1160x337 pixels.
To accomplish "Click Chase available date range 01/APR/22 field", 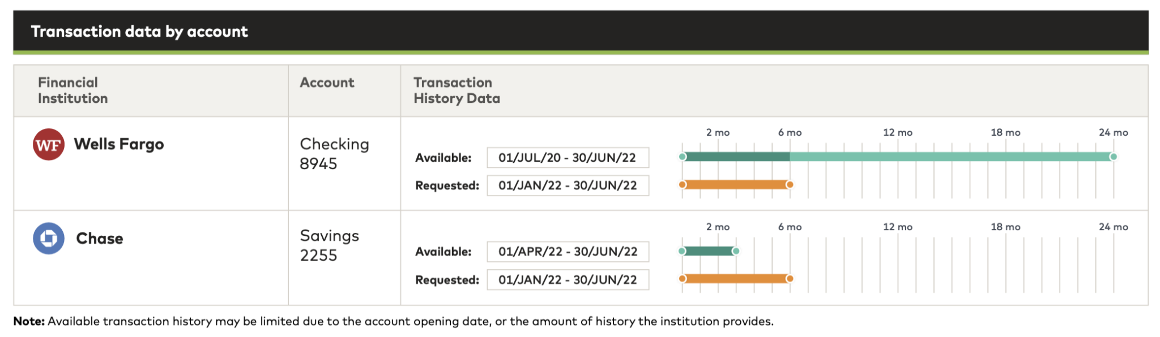I will pyautogui.click(x=568, y=252).
